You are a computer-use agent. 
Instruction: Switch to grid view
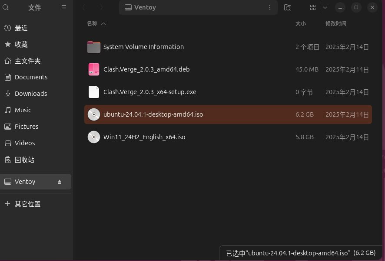click(x=312, y=7)
